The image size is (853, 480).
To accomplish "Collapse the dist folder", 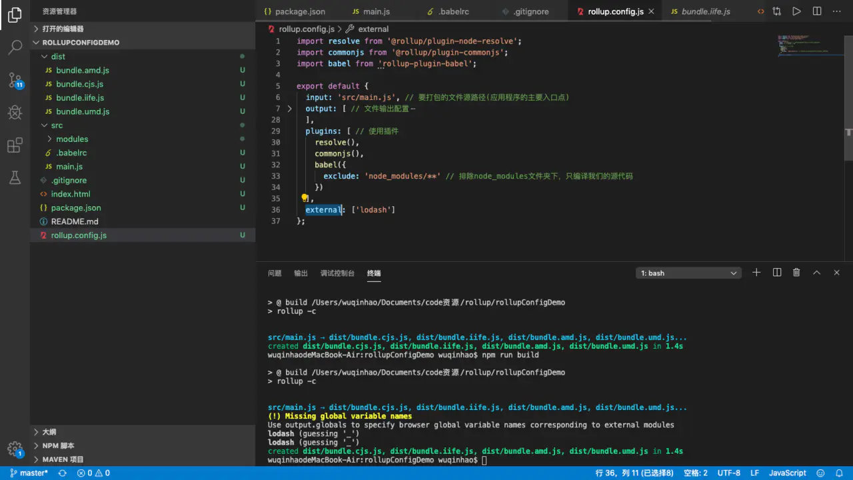I will click(x=58, y=57).
